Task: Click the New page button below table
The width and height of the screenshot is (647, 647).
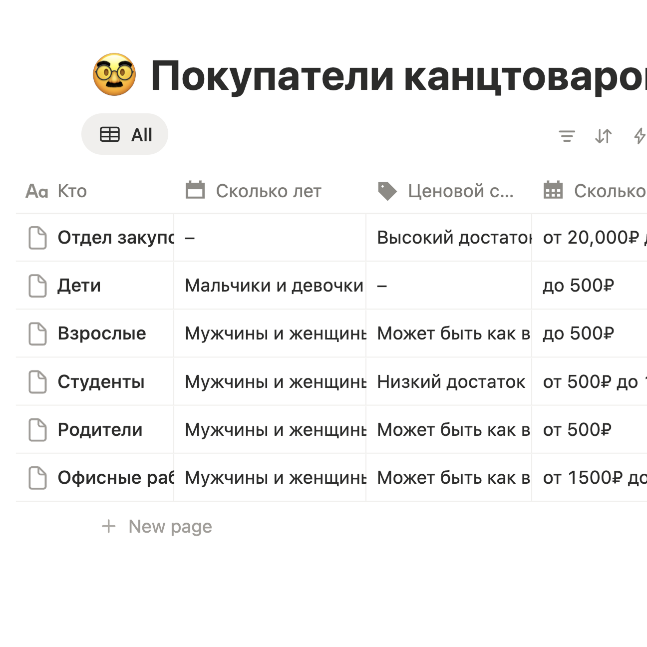Action: [170, 526]
